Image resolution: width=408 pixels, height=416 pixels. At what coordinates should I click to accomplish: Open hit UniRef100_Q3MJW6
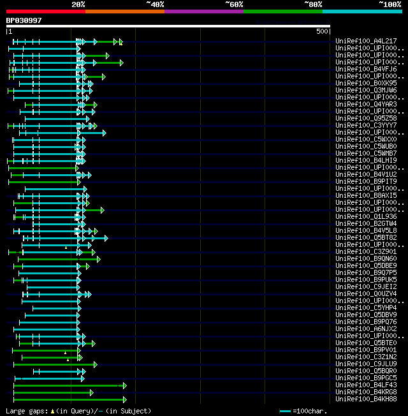[x=366, y=90]
